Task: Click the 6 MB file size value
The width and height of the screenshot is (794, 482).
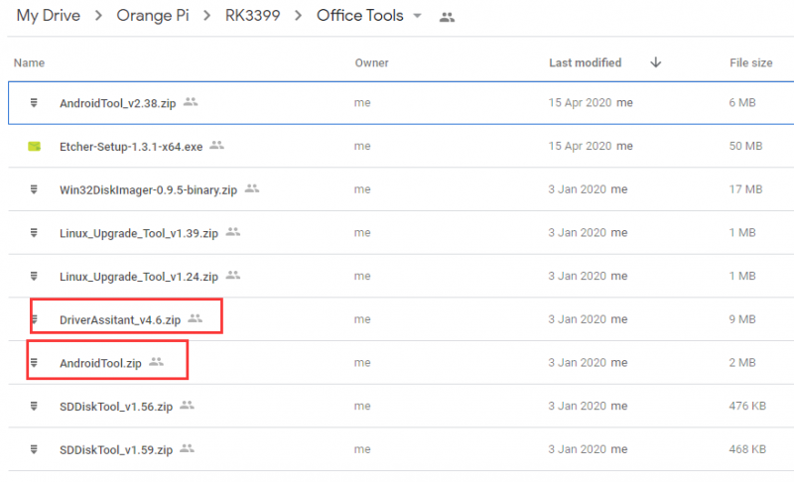Action: click(742, 103)
